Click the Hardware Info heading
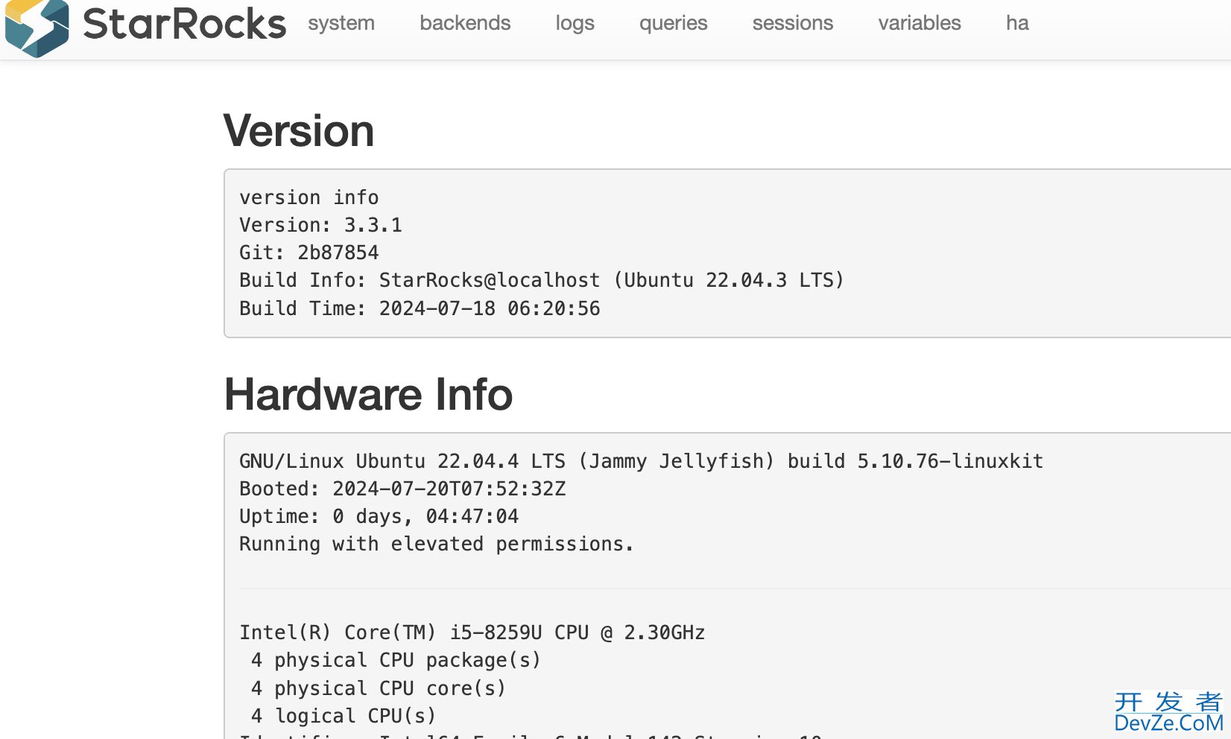The image size is (1231, 739). click(x=368, y=394)
